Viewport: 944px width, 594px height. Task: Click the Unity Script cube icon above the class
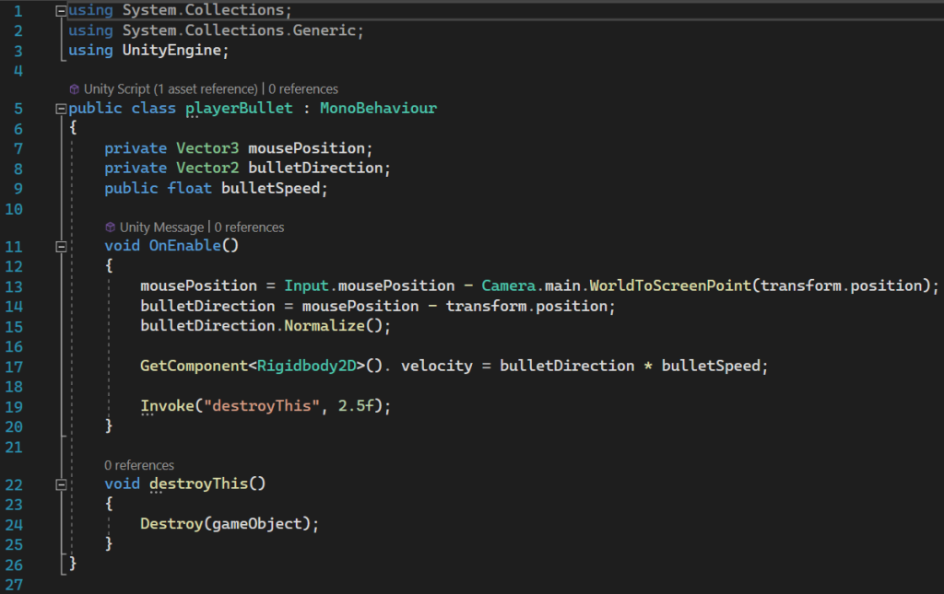75,89
